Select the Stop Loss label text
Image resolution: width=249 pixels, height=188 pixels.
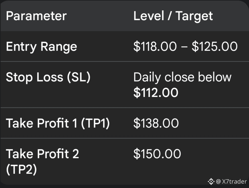click(x=35, y=77)
